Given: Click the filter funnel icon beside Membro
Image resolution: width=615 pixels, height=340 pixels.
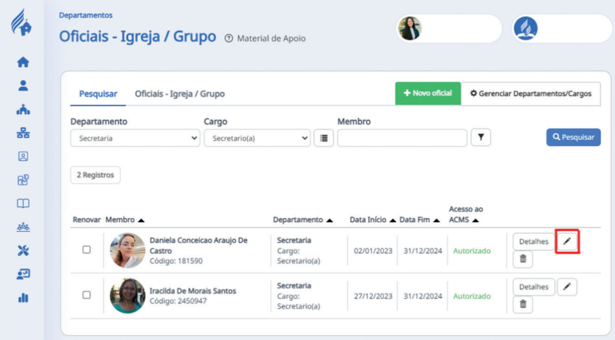Looking at the screenshot, I should (x=480, y=137).
